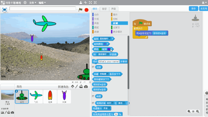Open the 文件 file menu

(32, 3)
